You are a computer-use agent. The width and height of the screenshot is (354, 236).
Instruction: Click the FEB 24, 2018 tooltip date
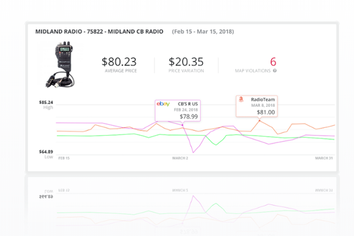pyautogui.click(x=186, y=110)
